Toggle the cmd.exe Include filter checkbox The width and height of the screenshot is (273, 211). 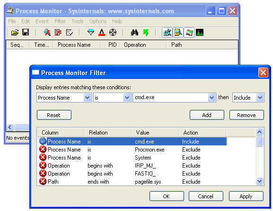click(43, 141)
